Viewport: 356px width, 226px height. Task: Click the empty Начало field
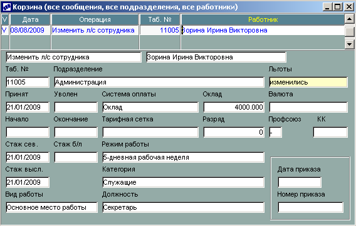coord(28,132)
